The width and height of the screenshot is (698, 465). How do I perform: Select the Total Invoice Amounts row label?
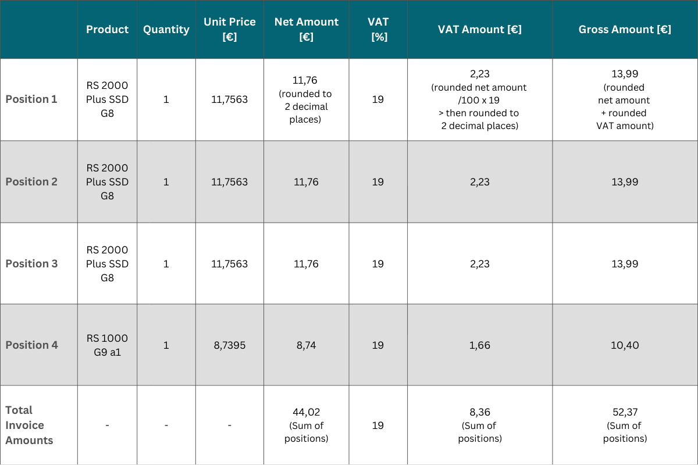pos(29,425)
